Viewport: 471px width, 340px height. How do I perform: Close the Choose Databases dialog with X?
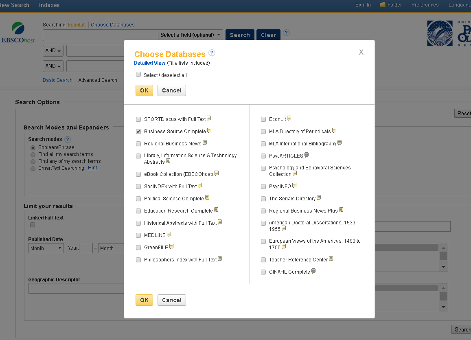tap(361, 52)
